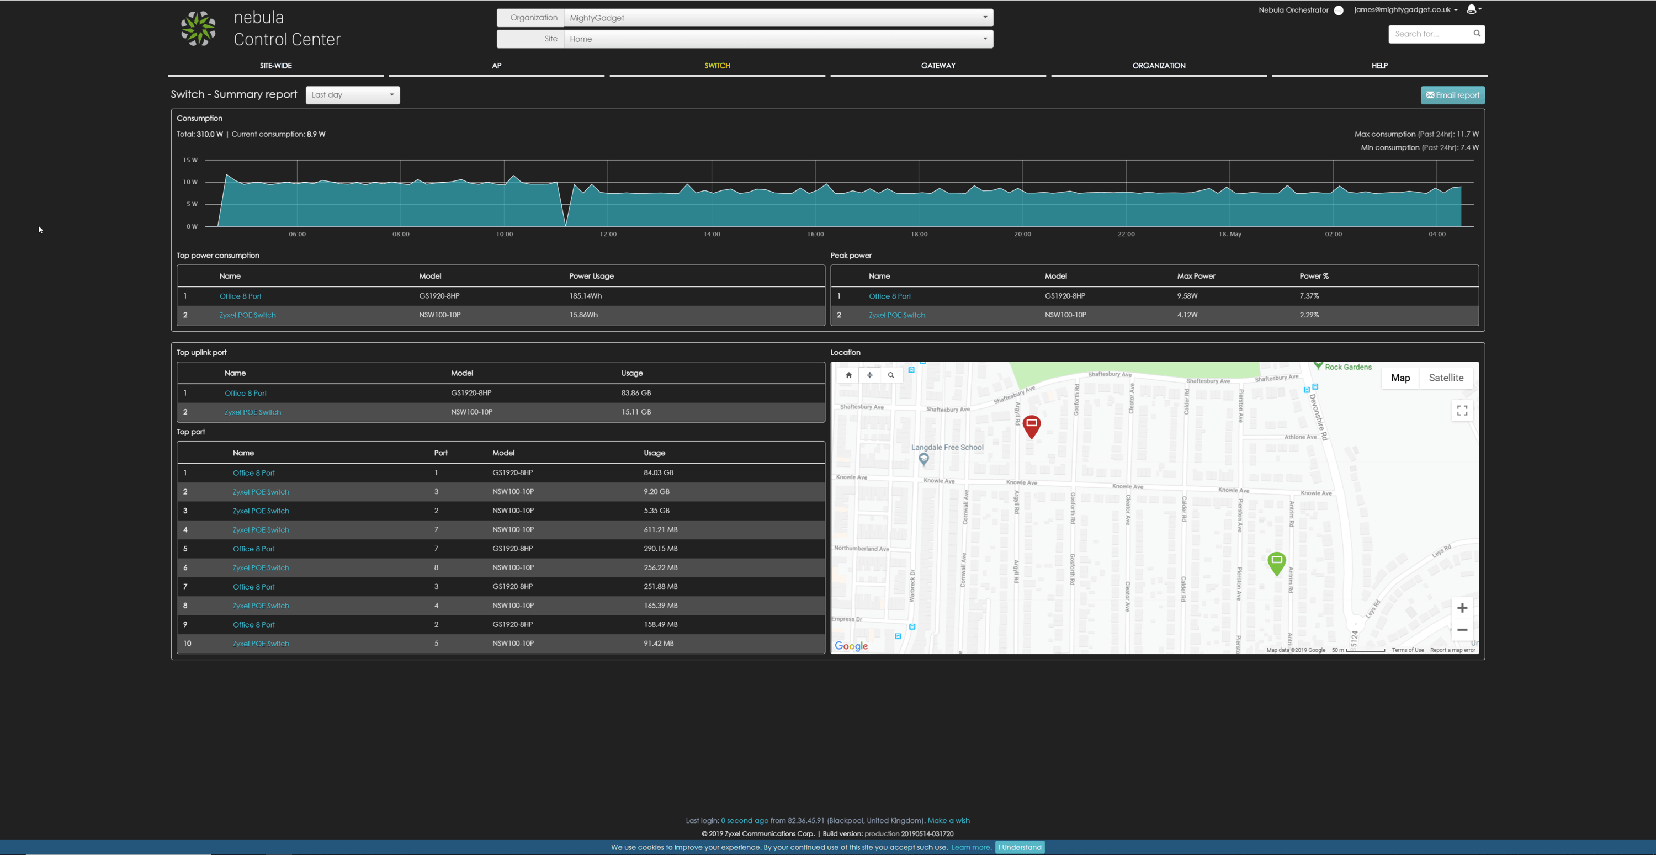
Task: Open the james@mightygadget.co.uk account menu
Action: click(x=1405, y=9)
